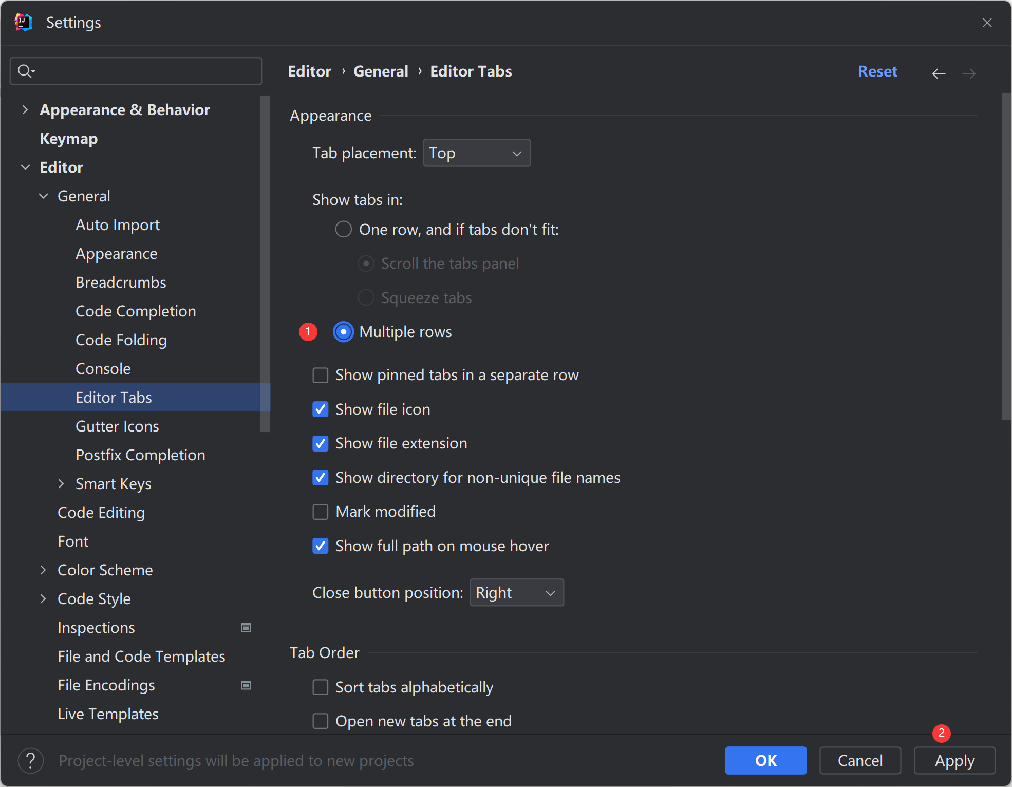This screenshot has height=787, width=1012.
Task: Click the right panel vertical scrollbar
Action: pyautogui.click(x=1006, y=257)
